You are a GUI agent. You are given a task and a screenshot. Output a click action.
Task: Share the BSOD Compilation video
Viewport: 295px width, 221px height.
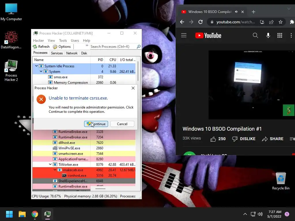(273, 139)
